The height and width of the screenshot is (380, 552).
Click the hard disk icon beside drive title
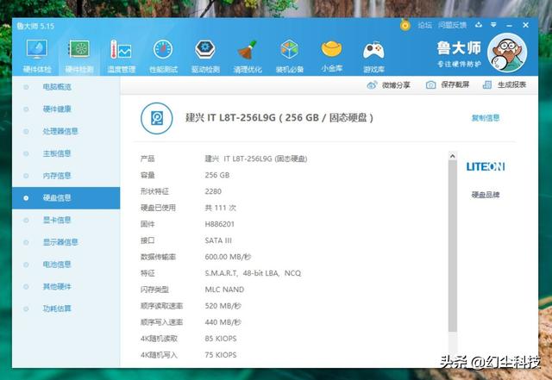tap(157, 118)
